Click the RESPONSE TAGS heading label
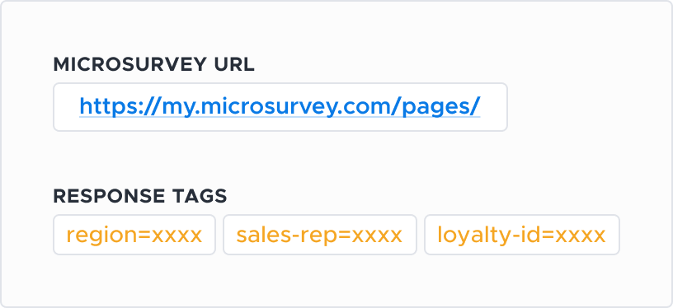 point(140,196)
